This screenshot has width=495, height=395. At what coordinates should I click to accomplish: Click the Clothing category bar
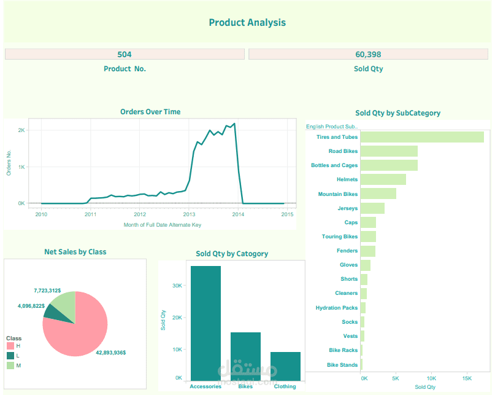pos(285,366)
